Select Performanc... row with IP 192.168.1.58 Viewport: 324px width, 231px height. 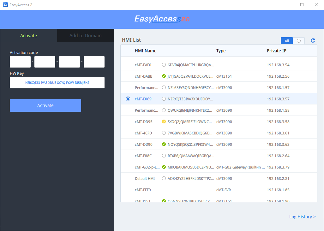coord(146,110)
